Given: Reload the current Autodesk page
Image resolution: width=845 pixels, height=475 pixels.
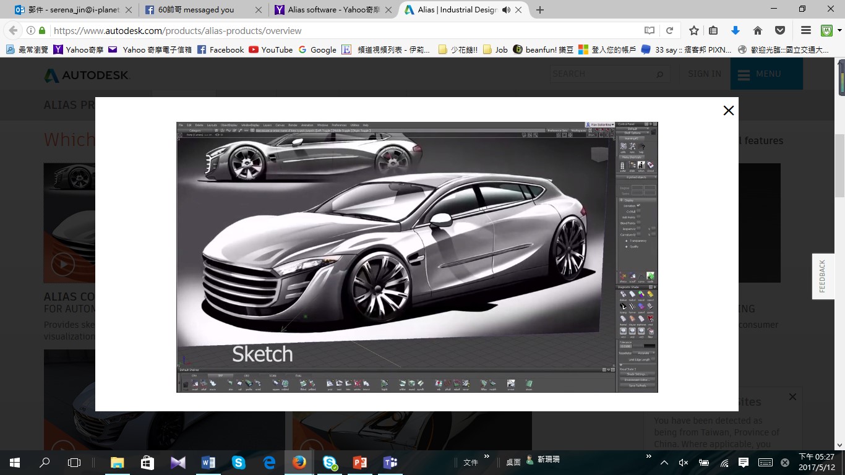Looking at the screenshot, I should click(669, 30).
